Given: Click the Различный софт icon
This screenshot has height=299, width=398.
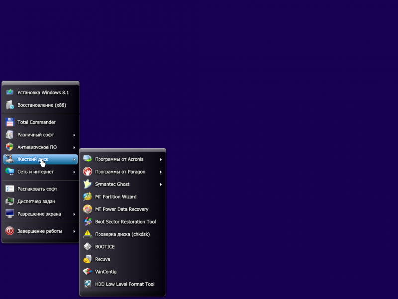Looking at the screenshot, I should point(10,134).
